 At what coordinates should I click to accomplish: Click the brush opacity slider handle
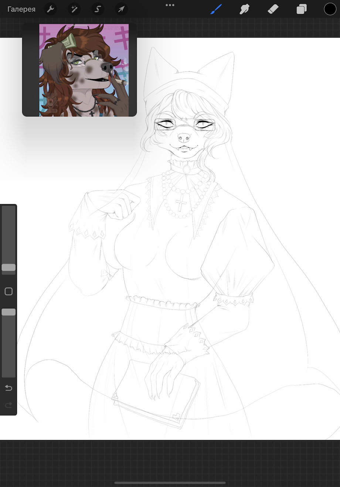[x=8, y=312]
